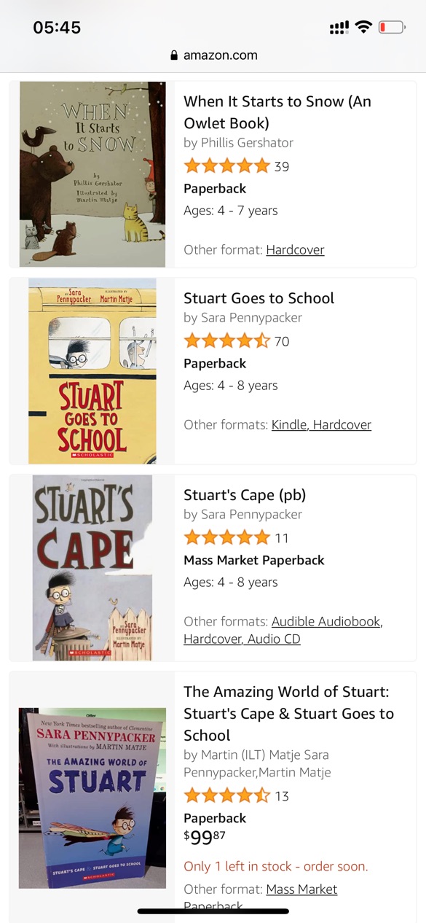426x923 pixels.
Task: Open the Stuart's Cape cover image
Action: coord(92,568)
